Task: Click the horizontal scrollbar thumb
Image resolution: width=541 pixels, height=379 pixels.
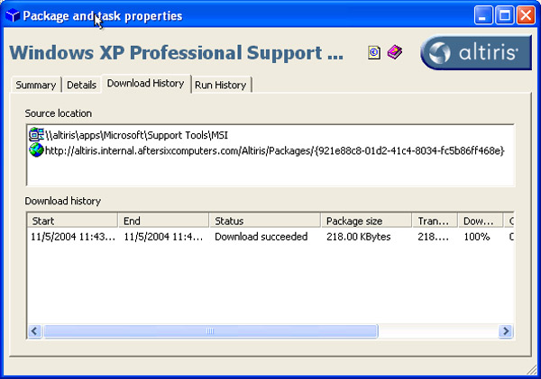Action: click(211, 331)
